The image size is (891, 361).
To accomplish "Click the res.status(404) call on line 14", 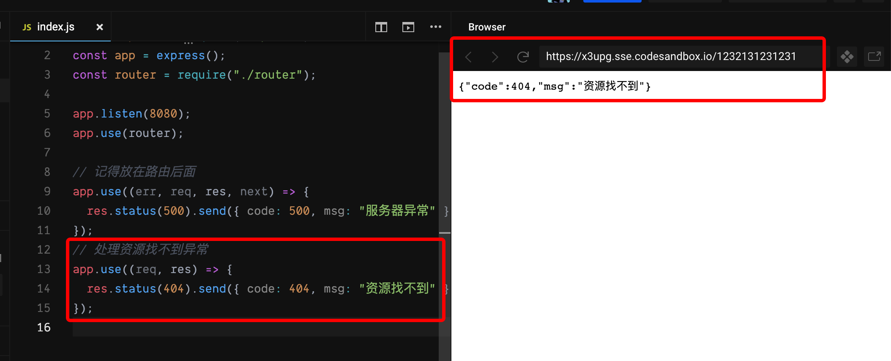I will coord(139,289).
